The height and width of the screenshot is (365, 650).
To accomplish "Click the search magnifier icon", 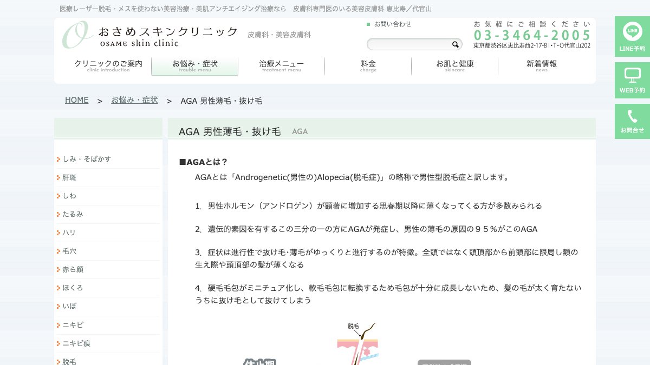I will (456, 44).
